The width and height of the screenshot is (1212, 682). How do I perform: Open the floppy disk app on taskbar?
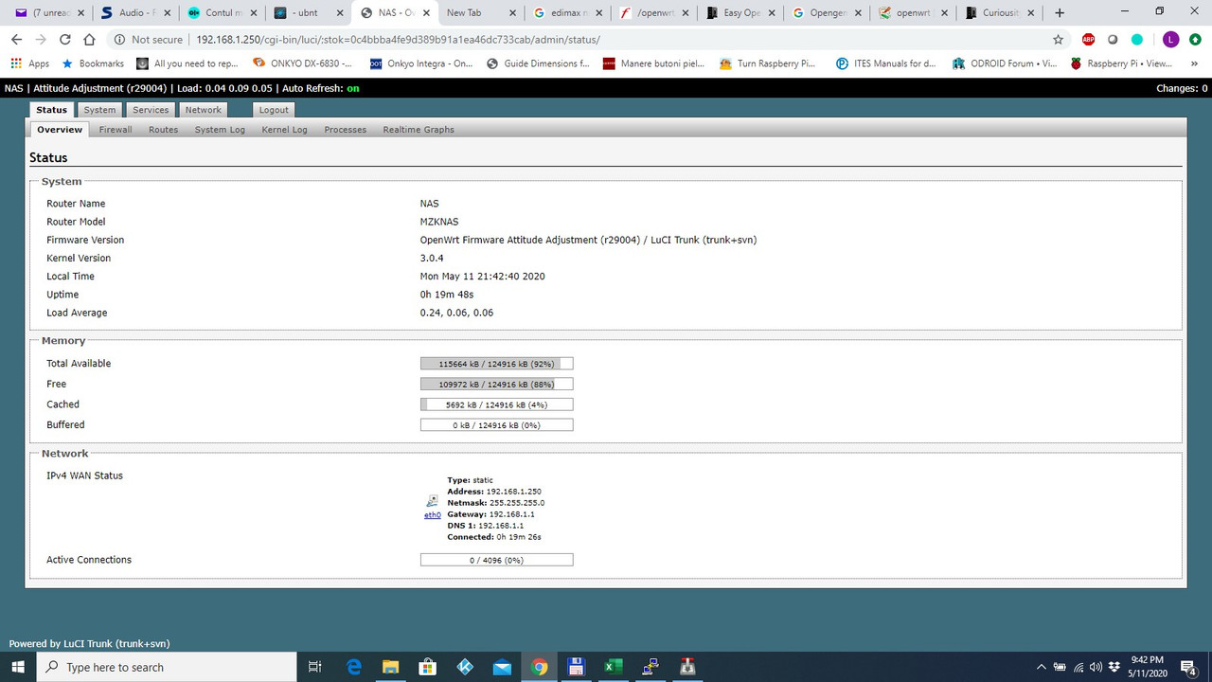576,667
